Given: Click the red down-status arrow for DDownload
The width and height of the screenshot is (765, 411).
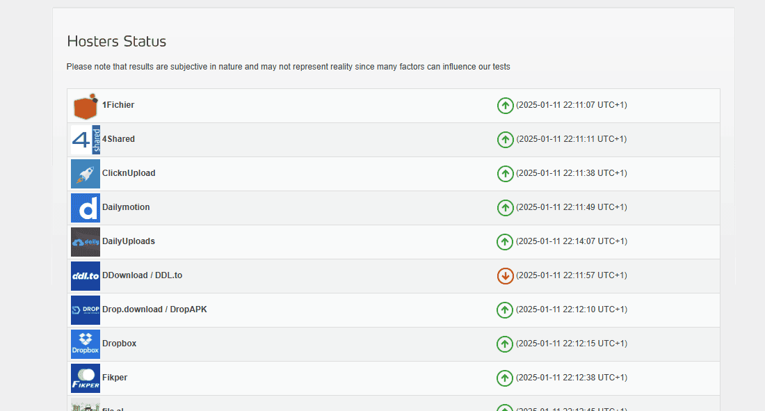Looking at the screenshot, I should point(505,276).
